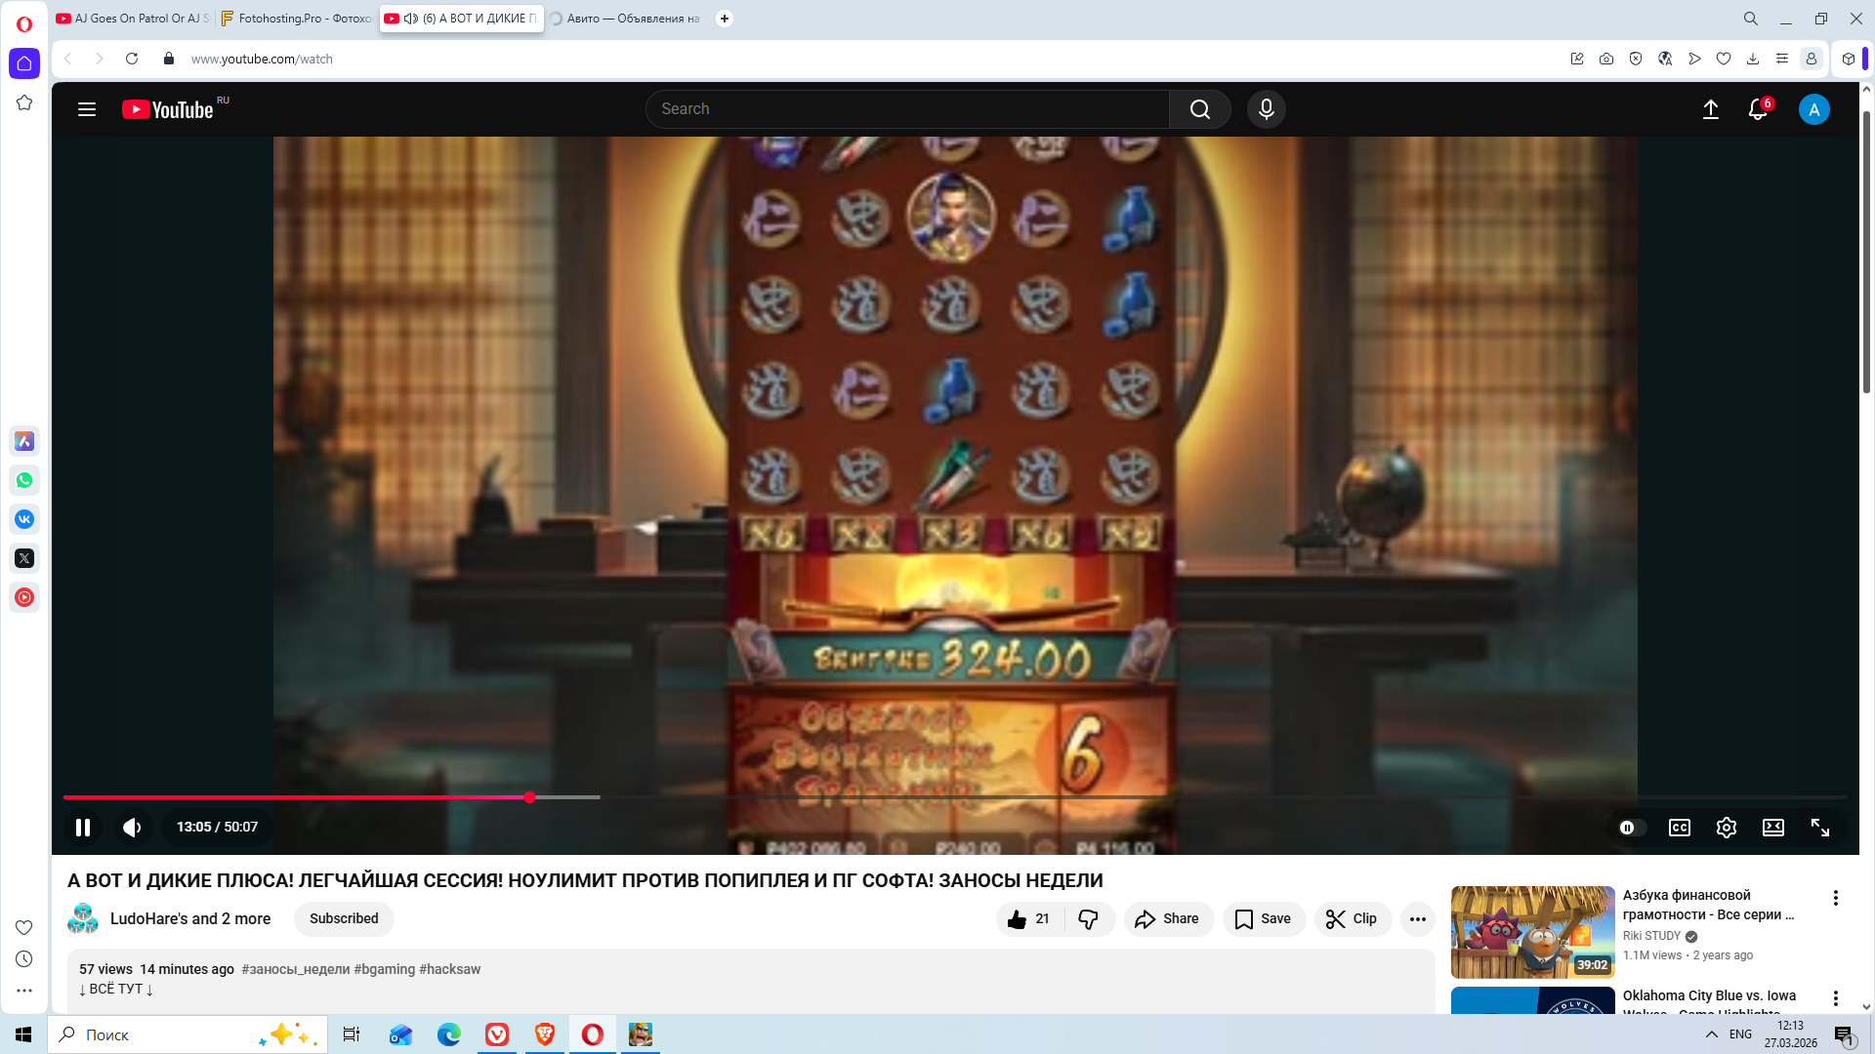The width and height of the screenshot is (1875, 1054).
Task: Click the upload create icon
Action: pos(1710,109)
